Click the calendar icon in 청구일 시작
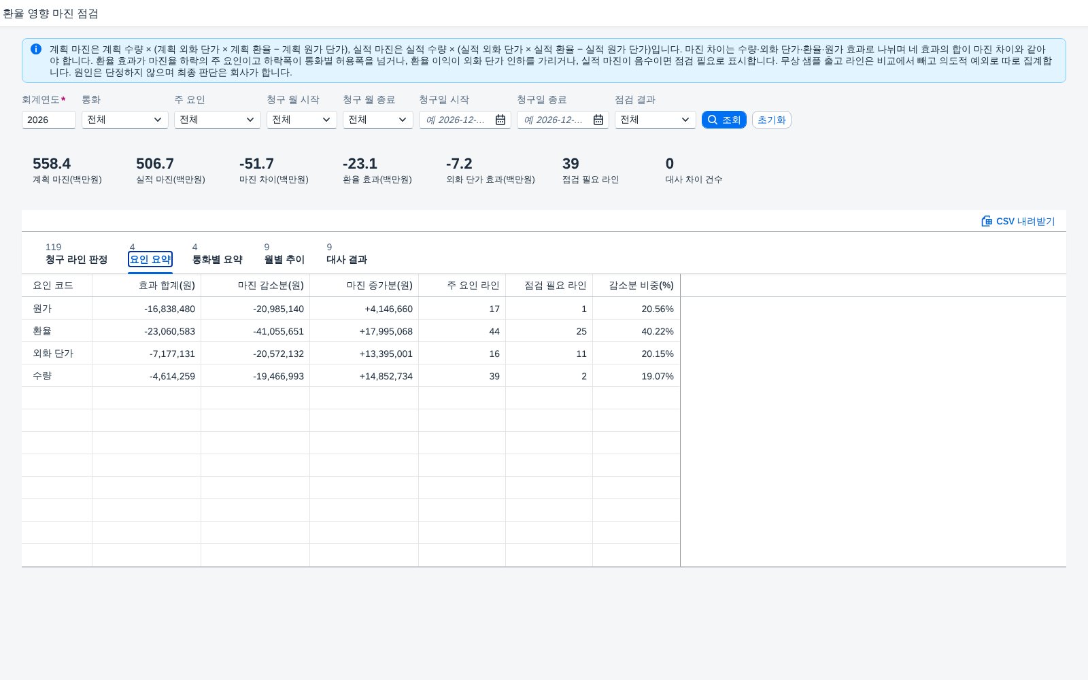Viewport: 1088px width, 680px height. pos(500,120)
